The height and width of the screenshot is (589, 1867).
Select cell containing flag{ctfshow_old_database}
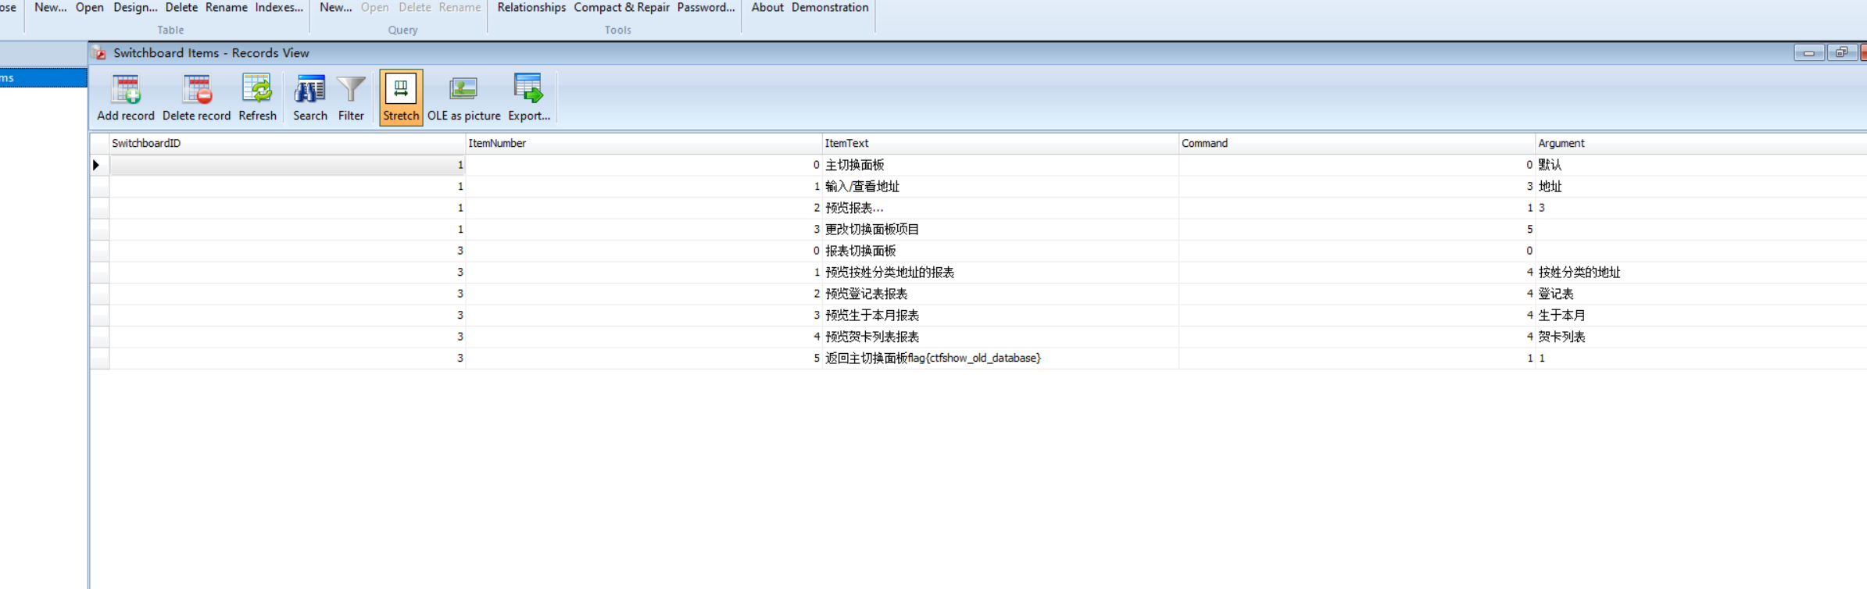(x=1000, y=358)
